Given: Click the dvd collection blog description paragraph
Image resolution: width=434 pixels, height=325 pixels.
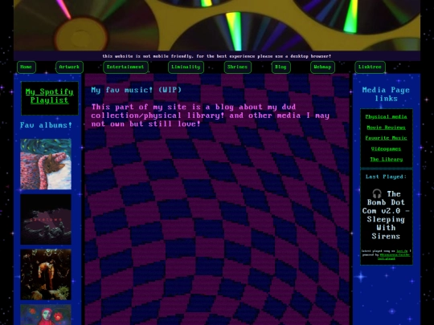Looking at the screenshot, I should click(x=211, y=116).
